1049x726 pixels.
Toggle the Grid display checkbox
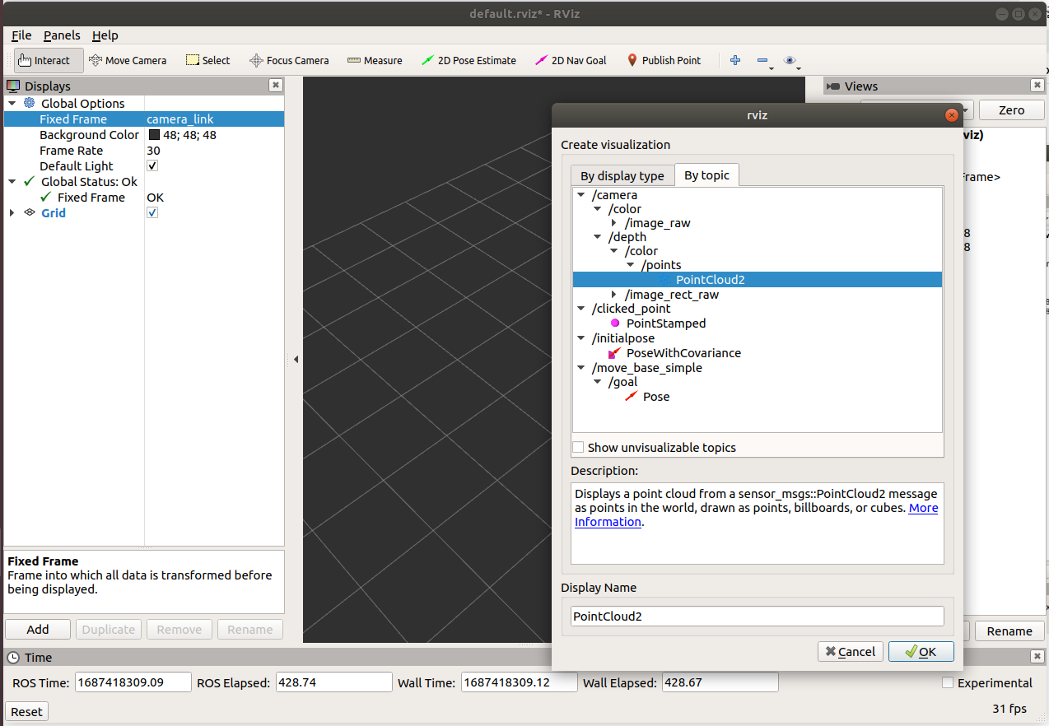coord(152,212)
